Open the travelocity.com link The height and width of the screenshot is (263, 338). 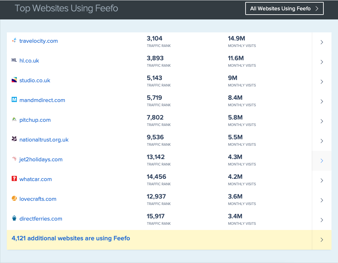tap(39, 41)
